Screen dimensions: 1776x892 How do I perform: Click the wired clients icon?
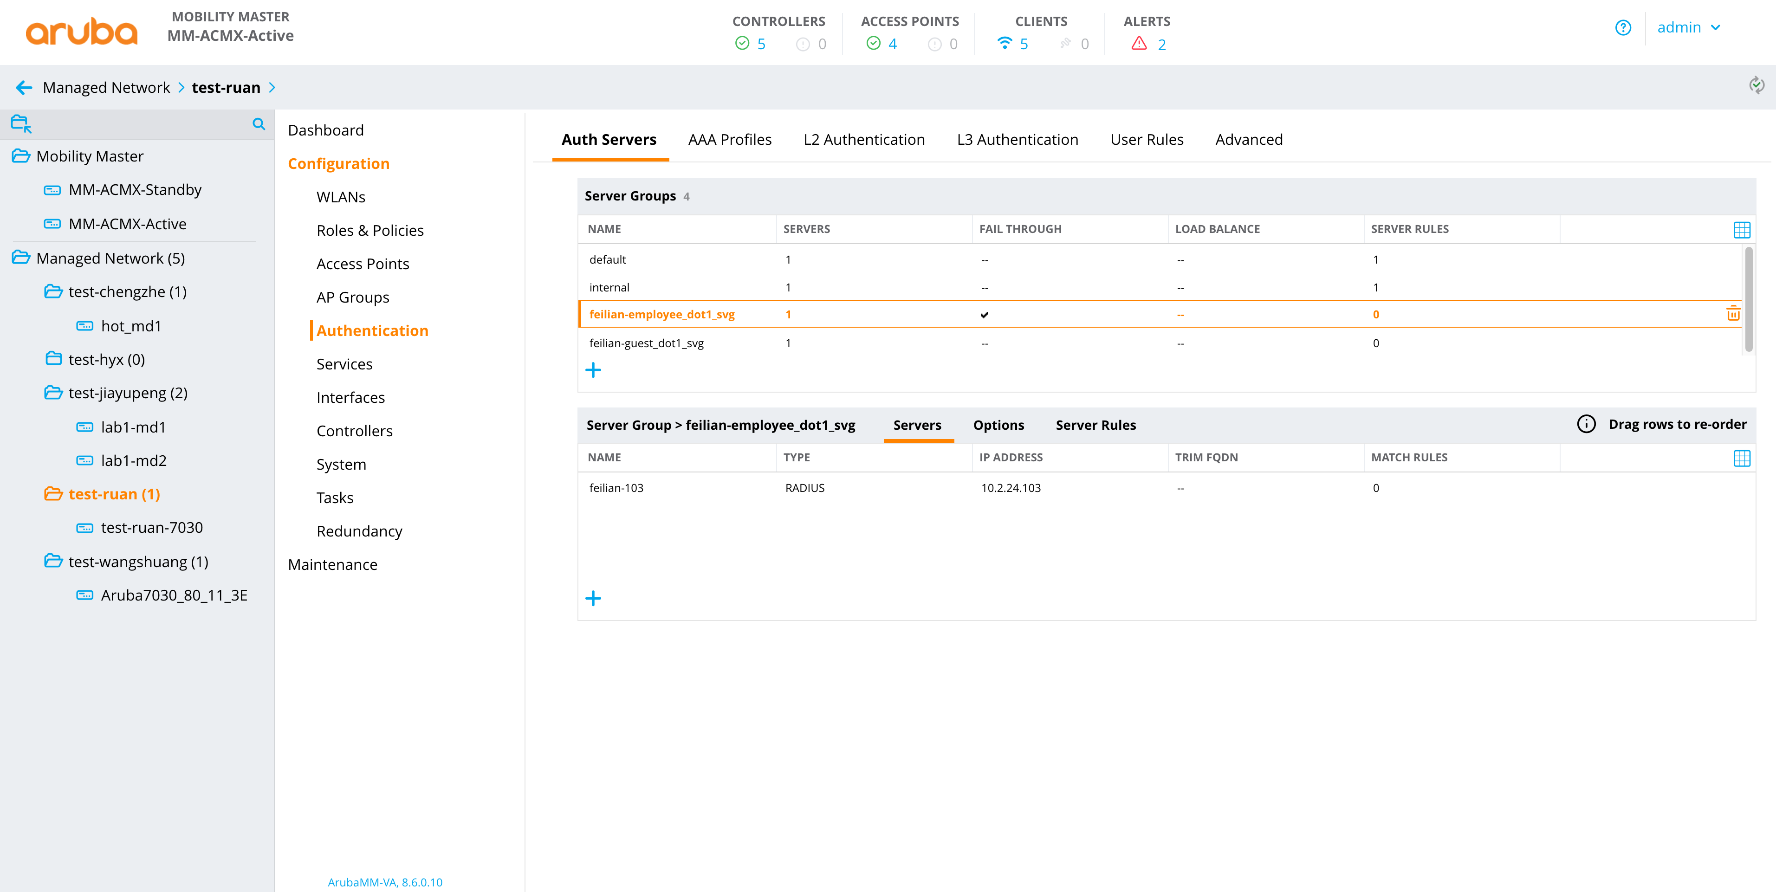pos(1065,44)
